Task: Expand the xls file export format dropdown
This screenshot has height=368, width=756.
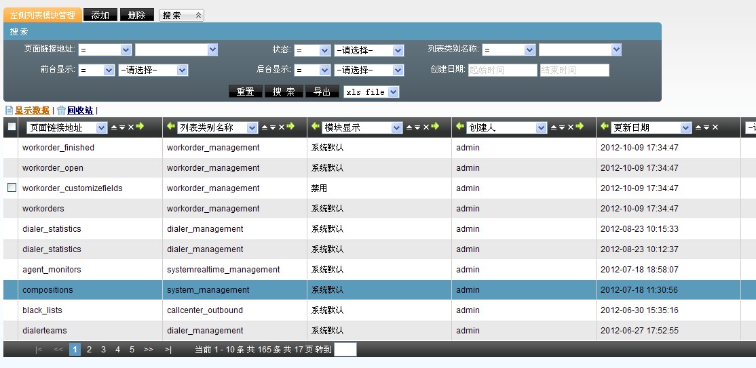Action: 371,91
